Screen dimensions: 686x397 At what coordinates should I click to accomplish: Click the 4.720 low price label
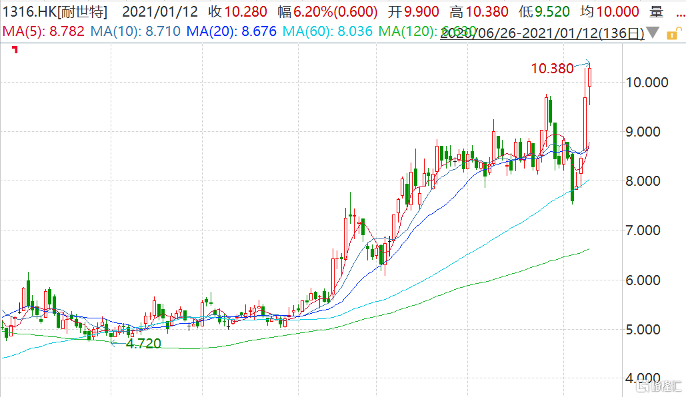[x=143, y=344]
